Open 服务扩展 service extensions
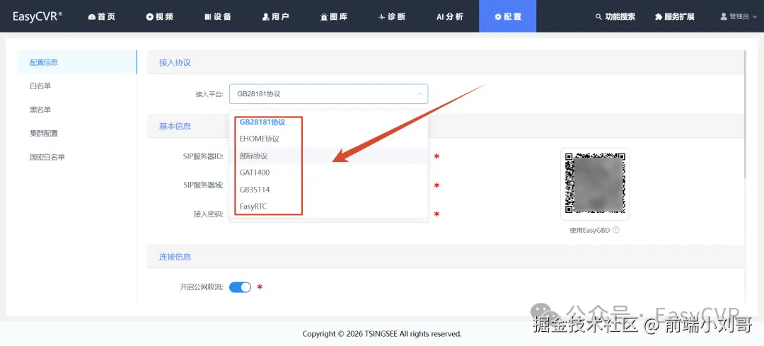 click(x=674, y=16)
